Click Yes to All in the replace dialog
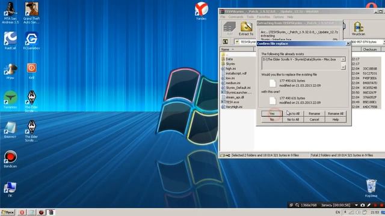 (293, 113)
